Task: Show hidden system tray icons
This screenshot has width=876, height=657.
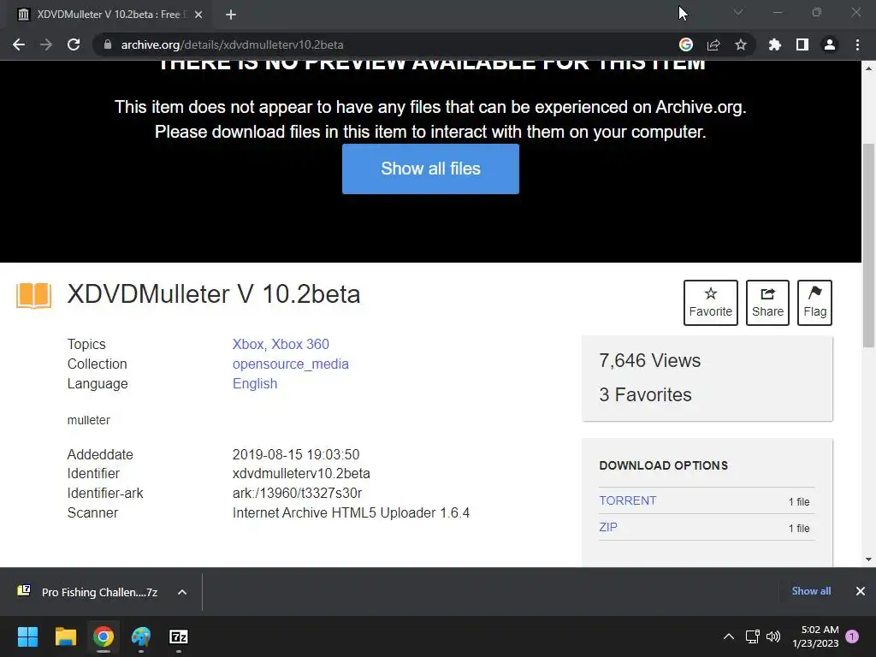Action: pyautogui.click(x=729, y=636)
